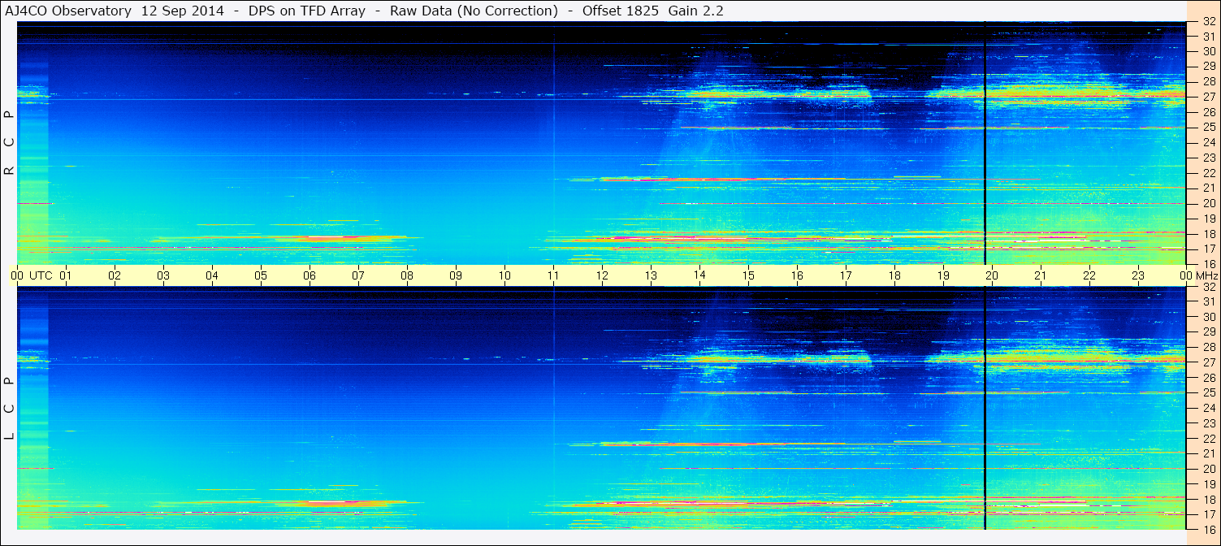The width and height of the screenshot is (1221, 546).
Task: Click the "32" MHz label on the LCP scale
Action: [1209, 287]
